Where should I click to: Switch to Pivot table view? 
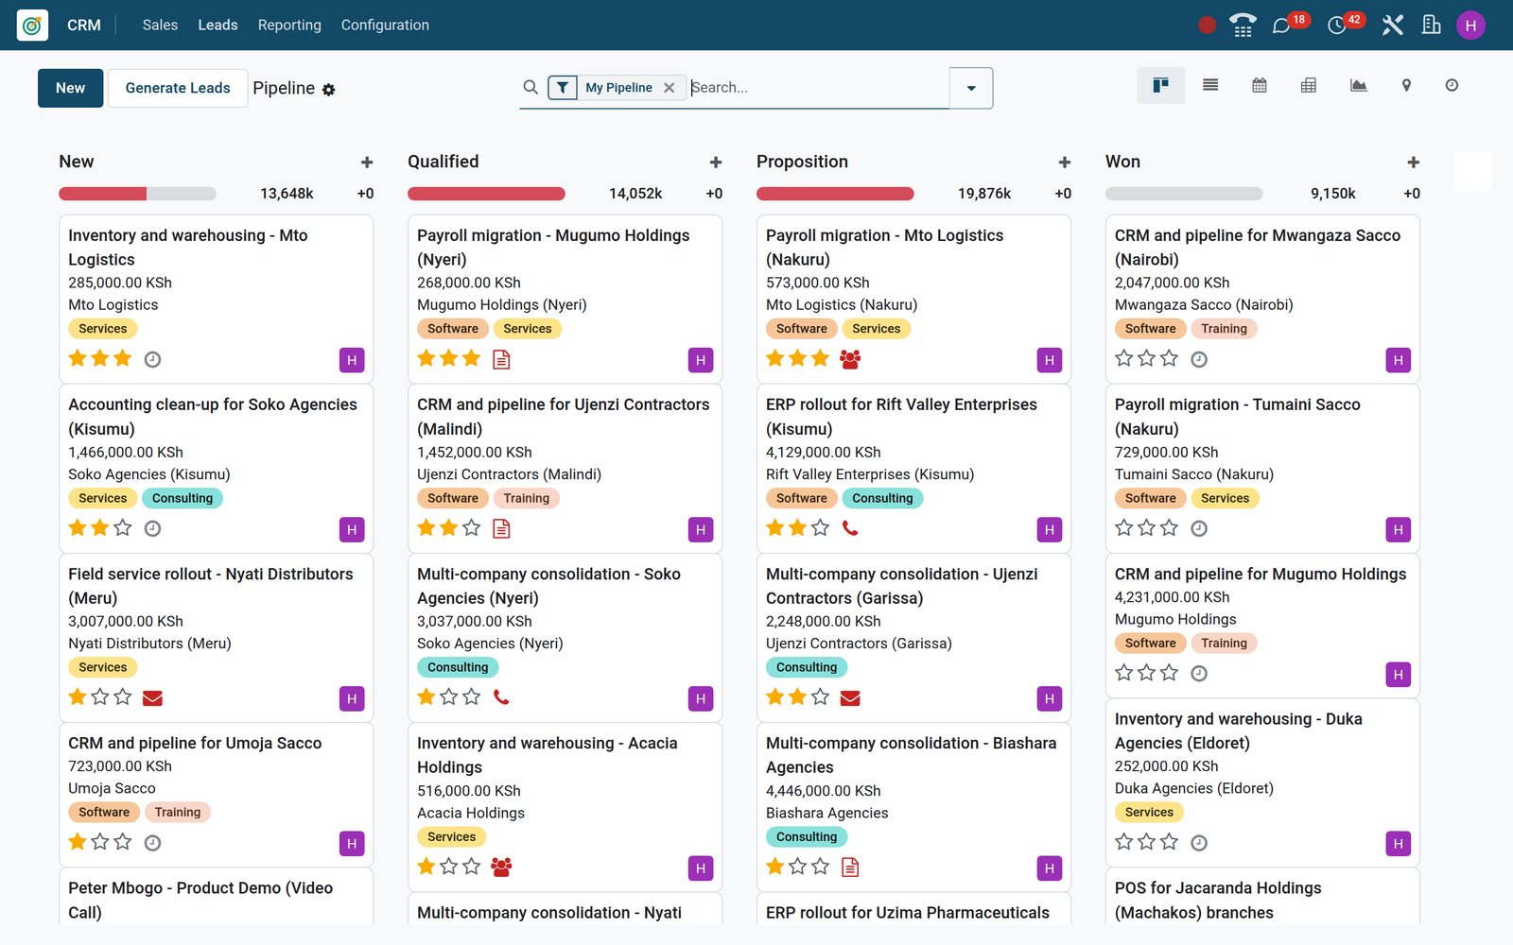click(x=1309, y=86)
